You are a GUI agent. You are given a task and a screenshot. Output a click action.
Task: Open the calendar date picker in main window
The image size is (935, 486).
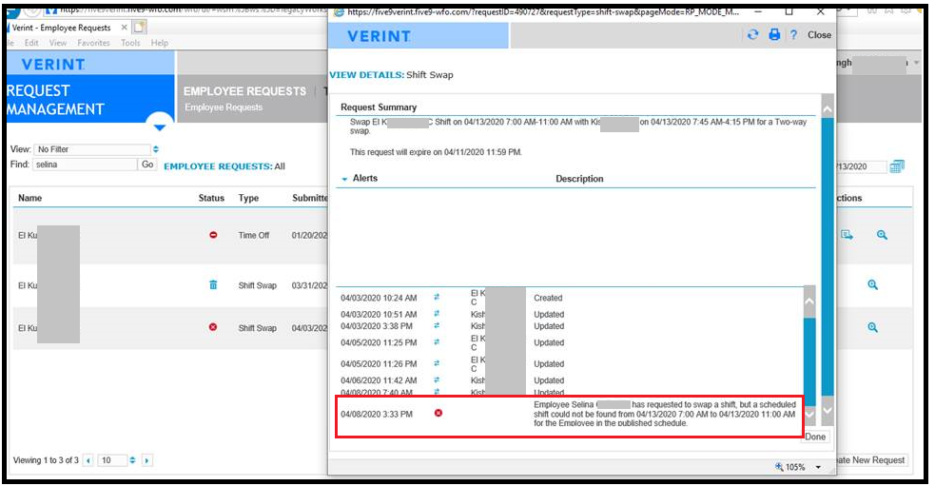(897, 166)
